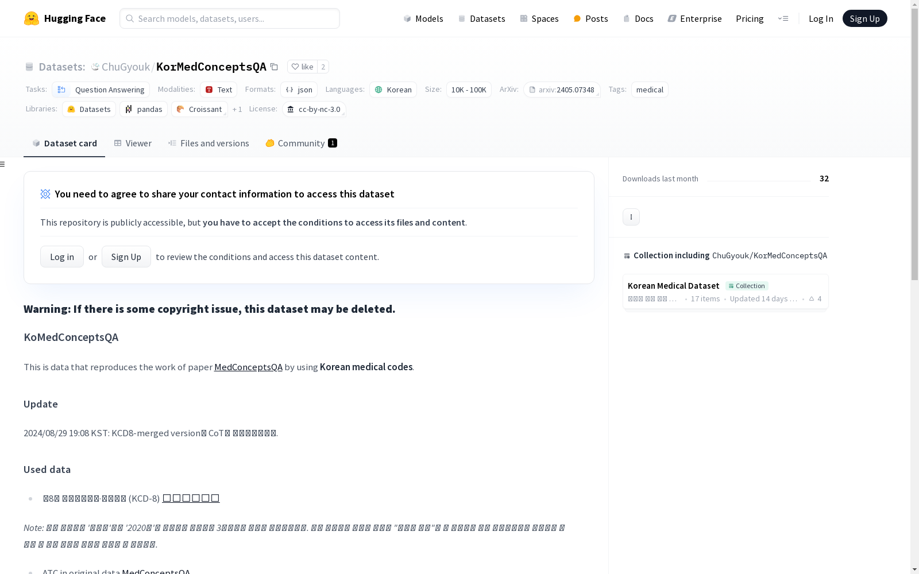
Task: Click the Datasets: breadcrumb link
Action: coord(61,67)
